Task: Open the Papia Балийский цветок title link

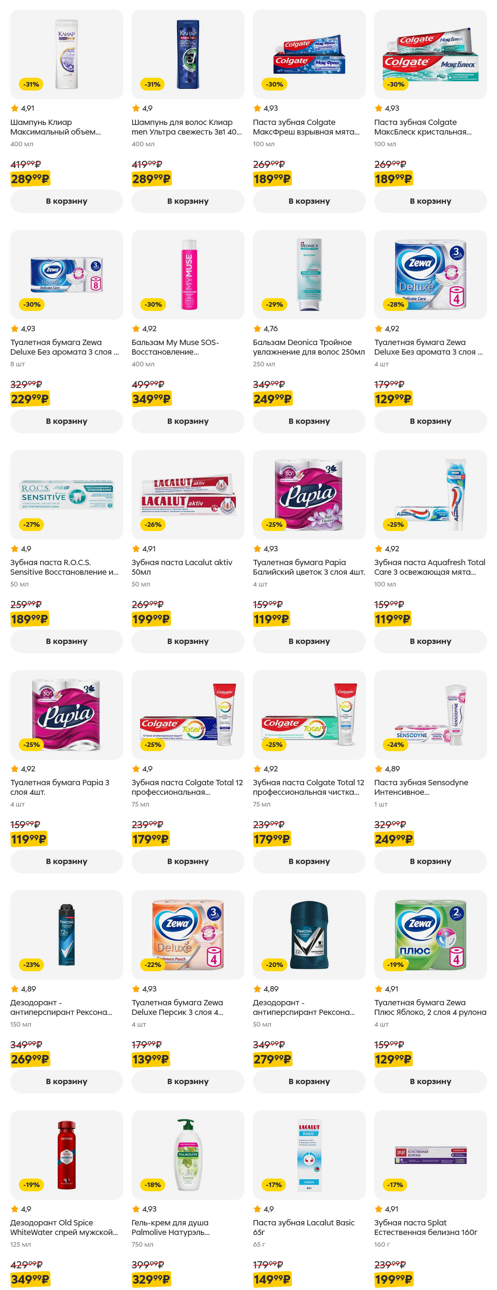Action: point(308,567)
